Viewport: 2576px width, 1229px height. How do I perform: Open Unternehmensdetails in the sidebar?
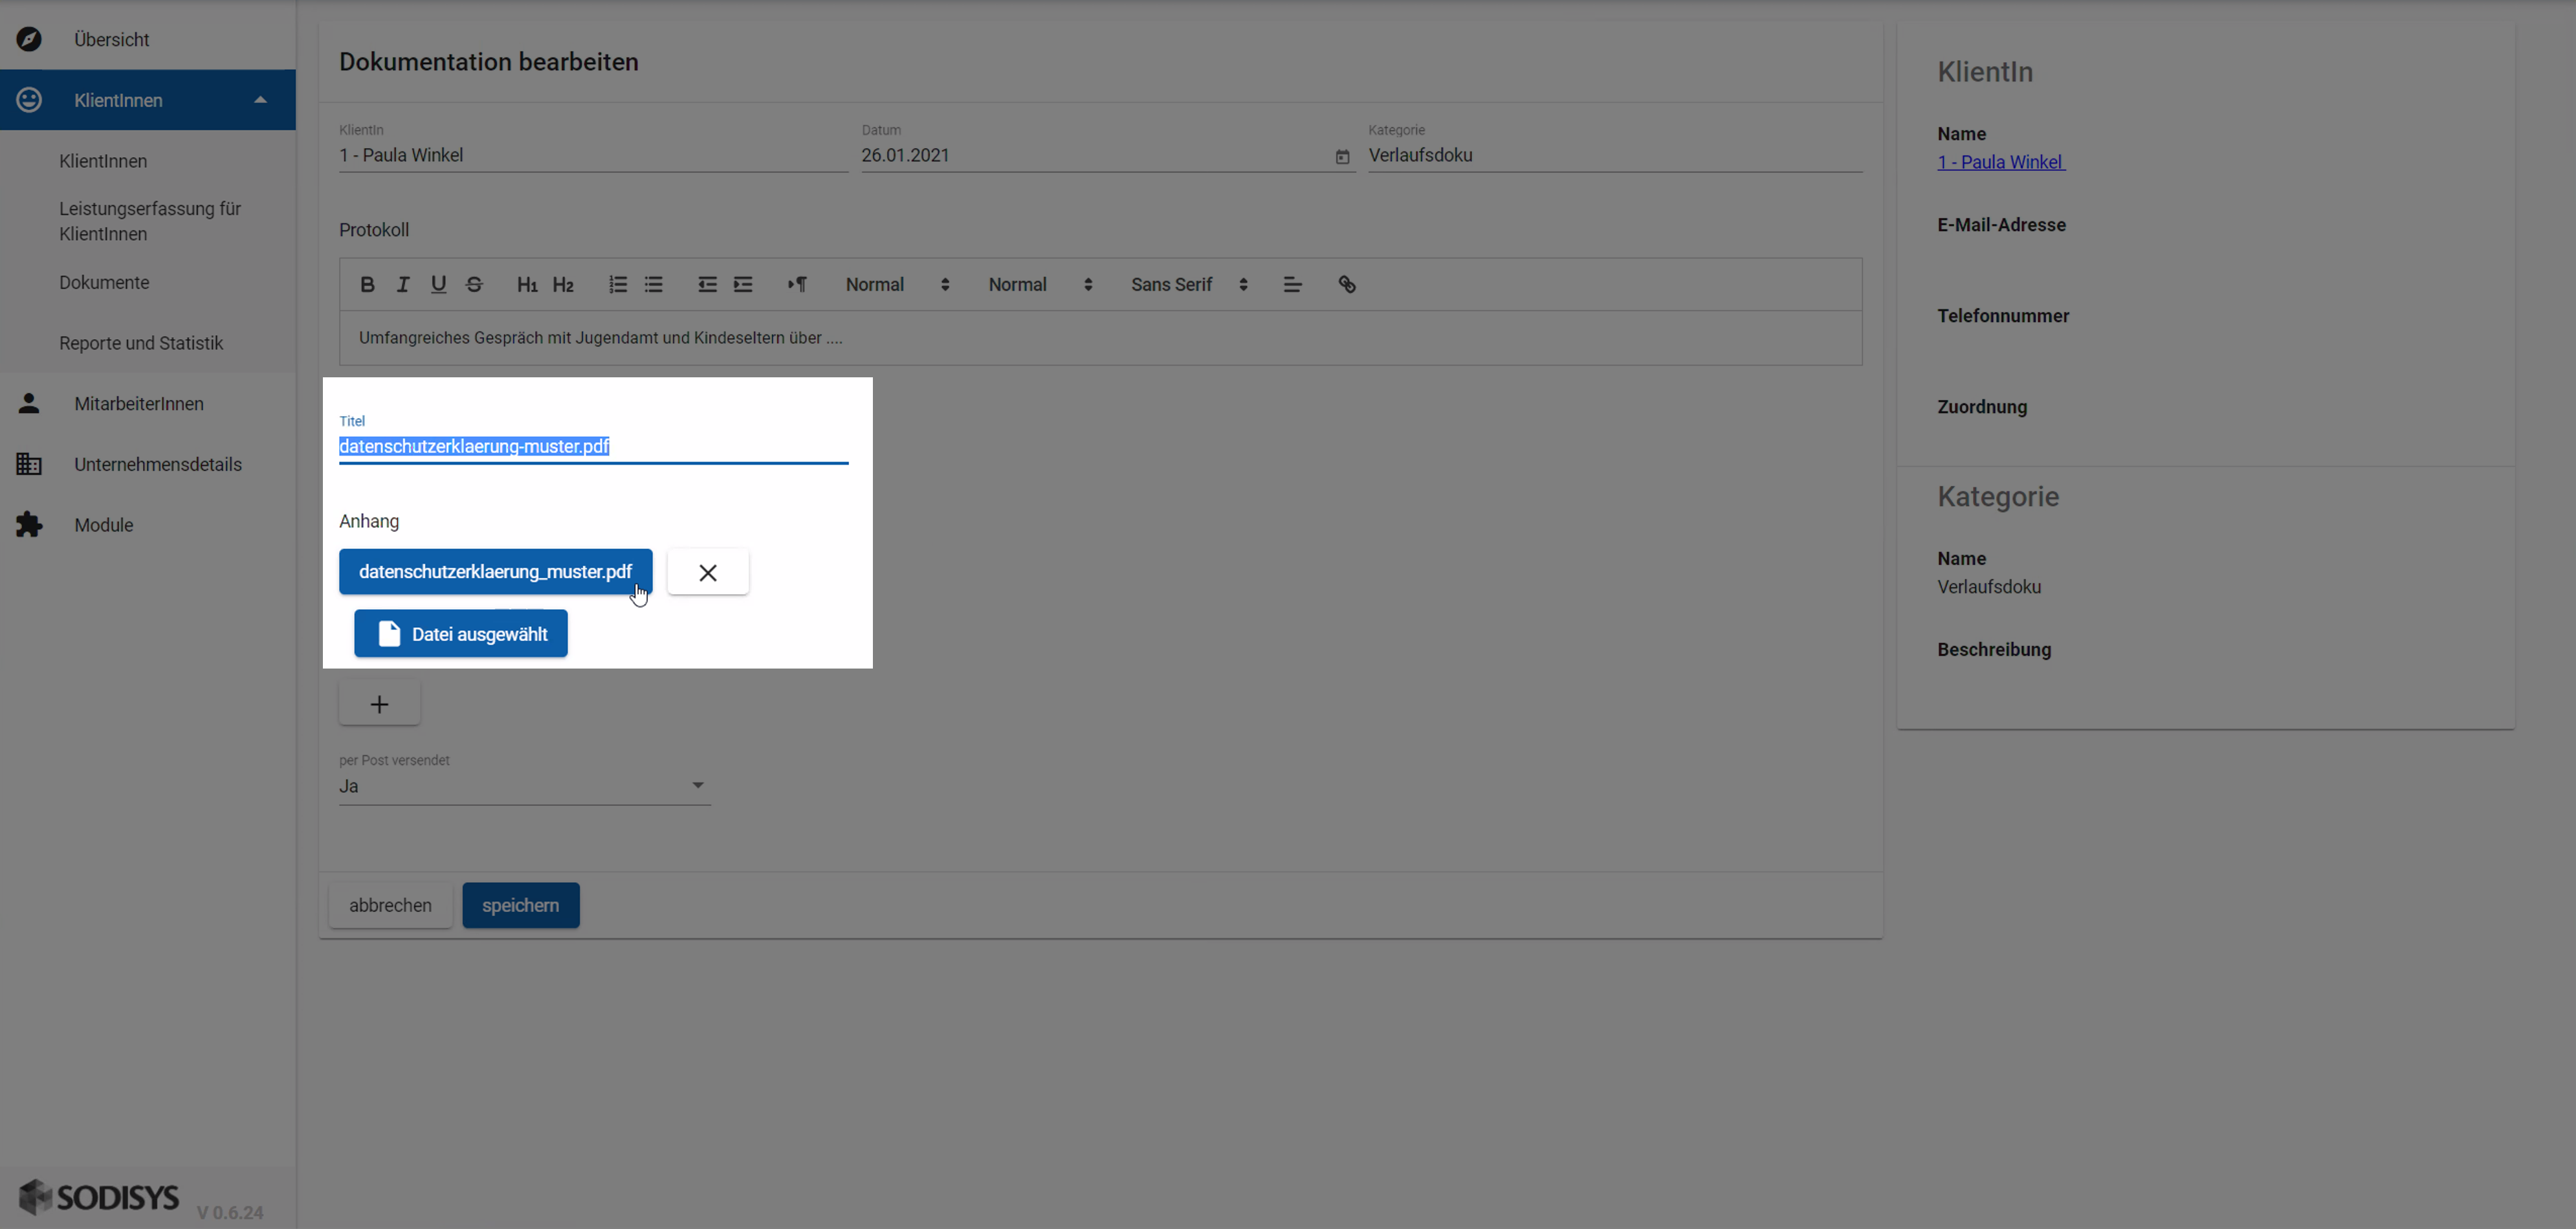[x=158, y=464]
